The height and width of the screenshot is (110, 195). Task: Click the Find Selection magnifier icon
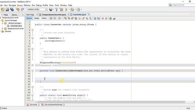pyautogui.click(x=65, y=18)
